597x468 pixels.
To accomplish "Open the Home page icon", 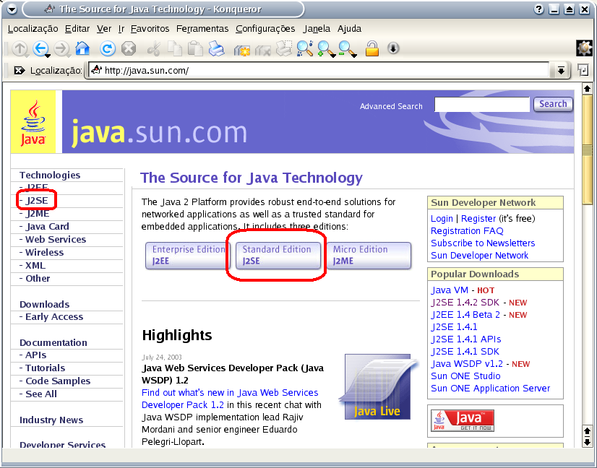I will click(x=82, y=48).
